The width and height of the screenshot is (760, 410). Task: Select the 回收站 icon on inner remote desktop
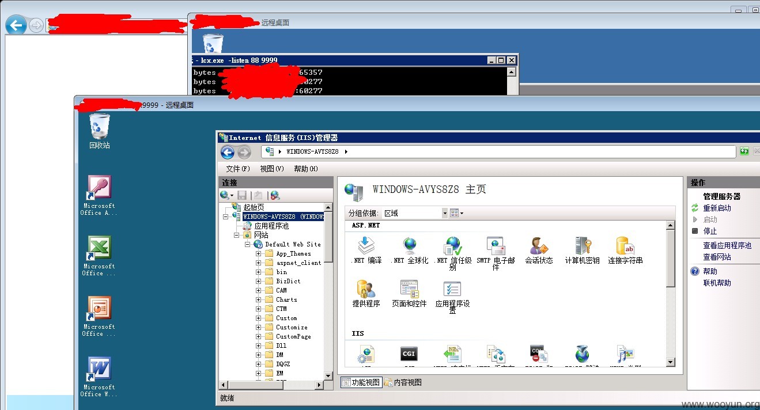(x=99, y=131)
